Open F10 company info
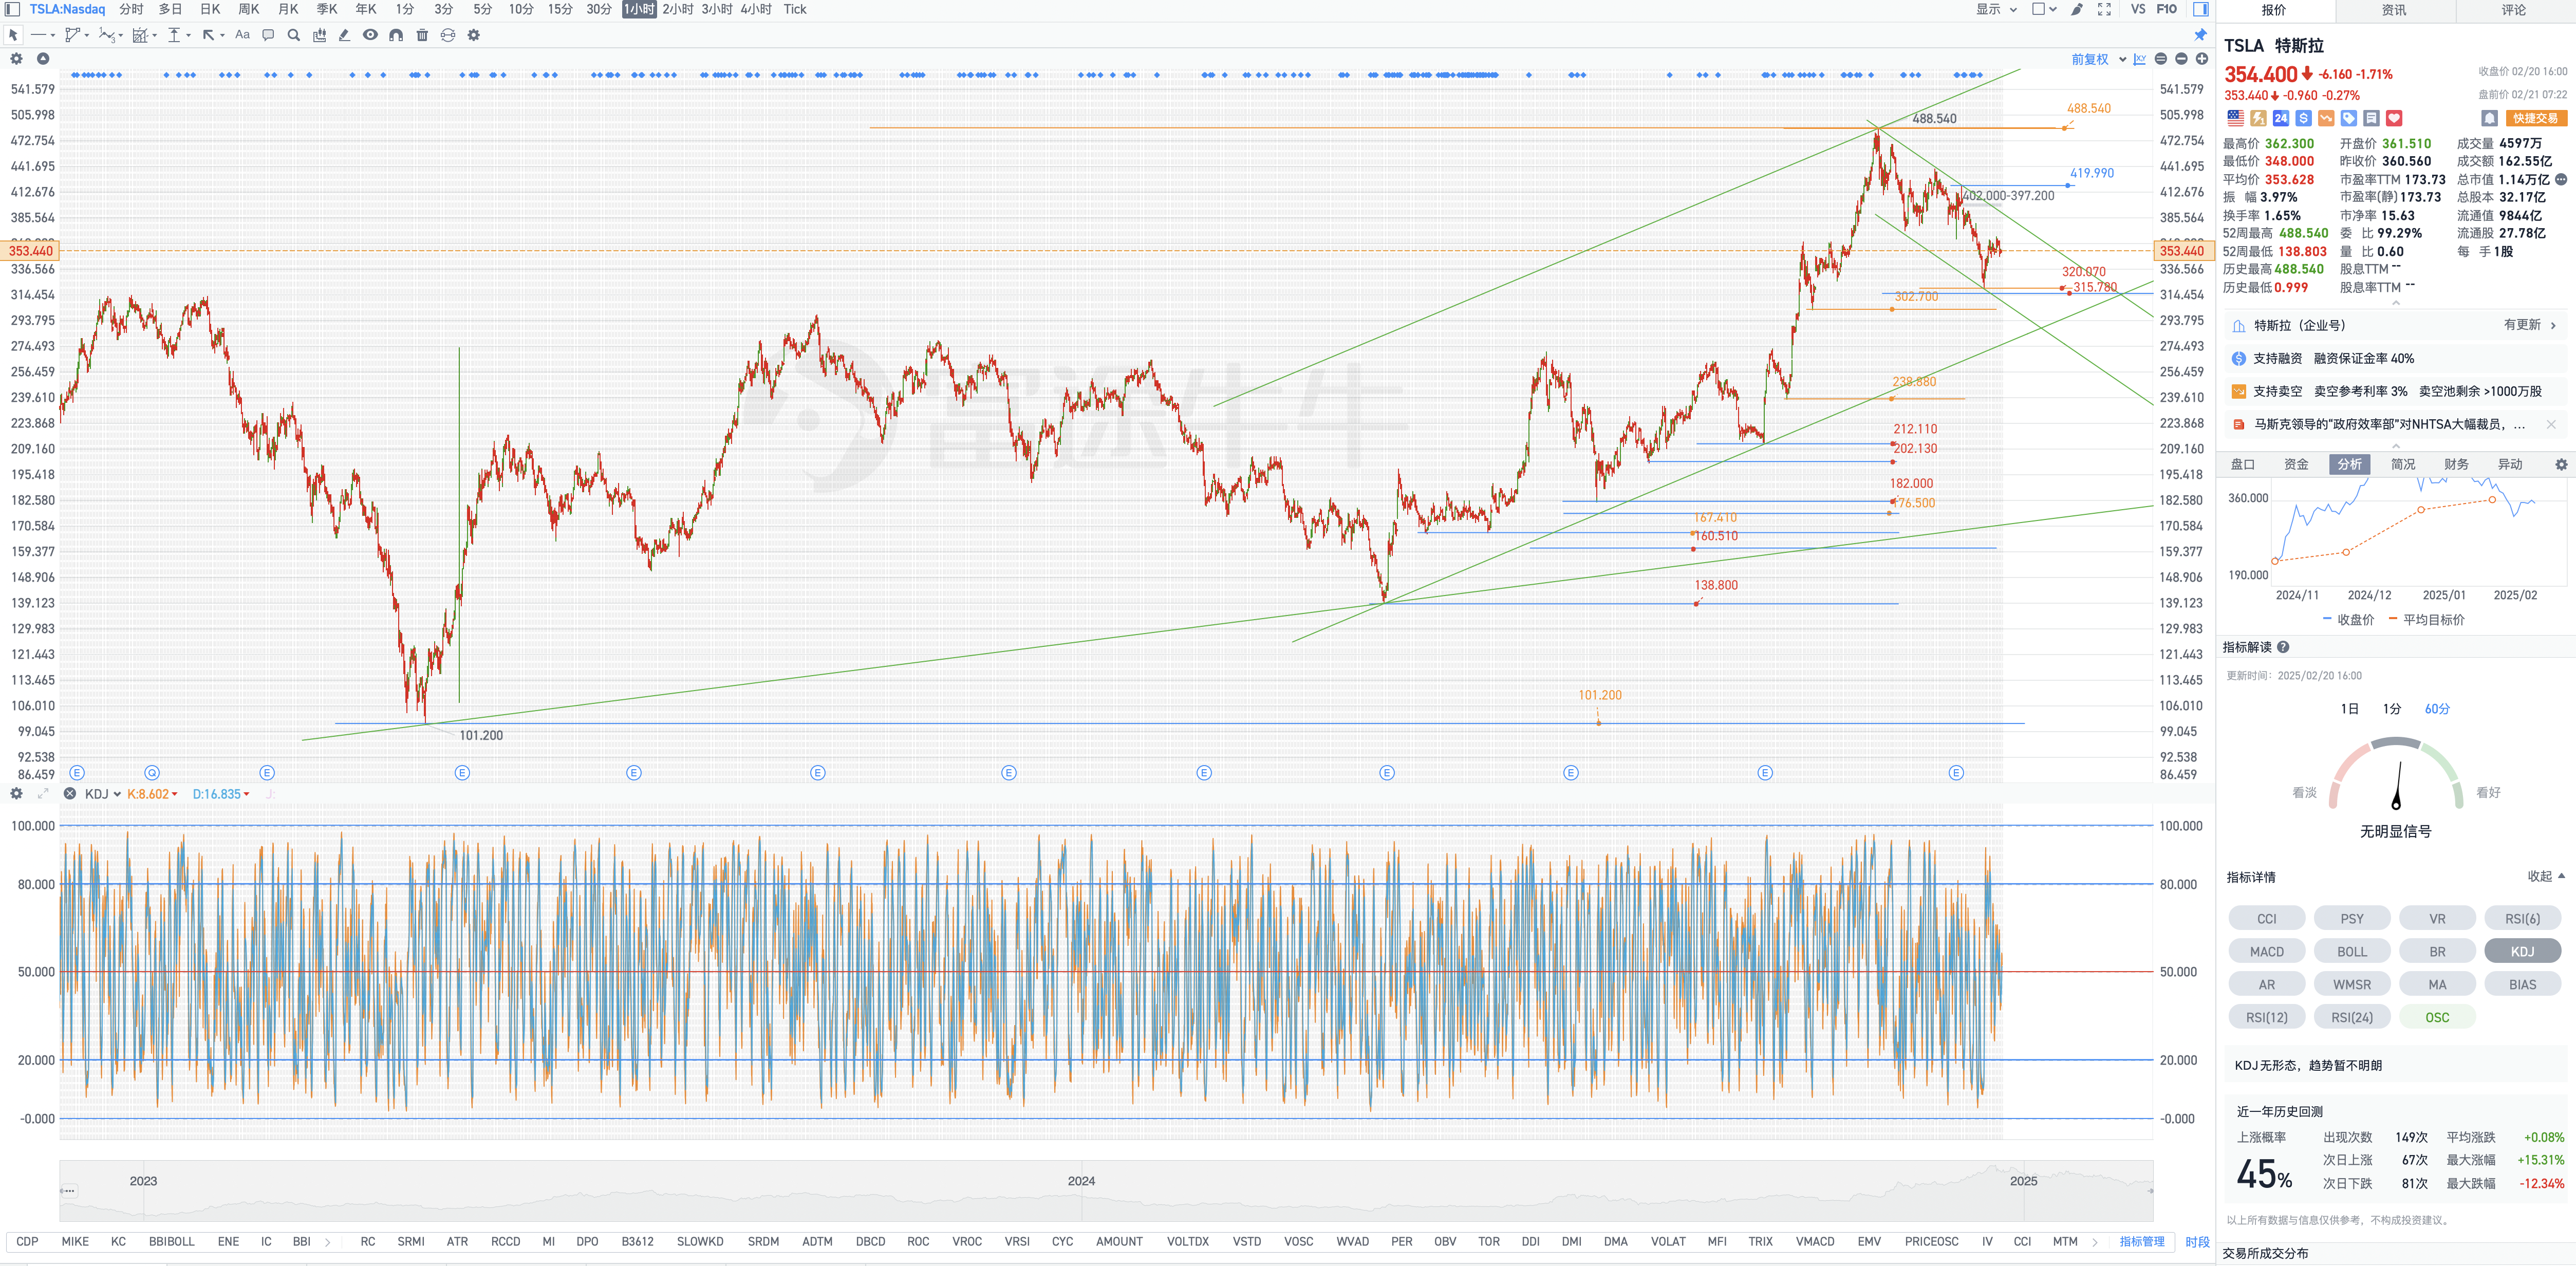 click(2166, 9)
